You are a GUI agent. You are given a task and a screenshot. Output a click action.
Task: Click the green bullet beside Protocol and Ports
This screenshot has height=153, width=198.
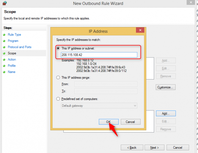tap(4, 47)
